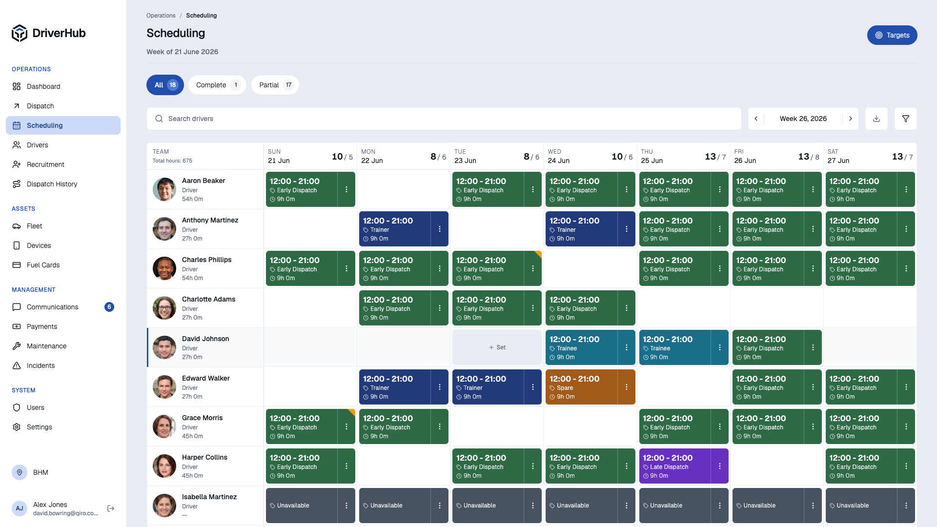Open the Week 26, 2026 picker

[x=803, y=119]
